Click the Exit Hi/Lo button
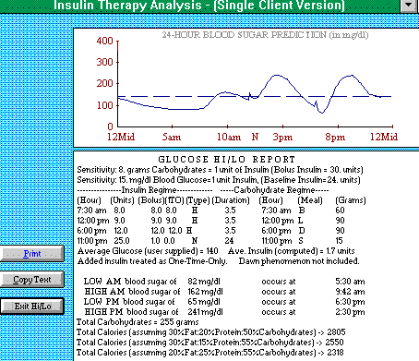 (32, 307)
